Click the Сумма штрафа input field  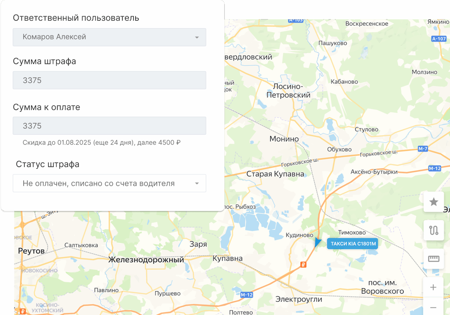(109, 80)
